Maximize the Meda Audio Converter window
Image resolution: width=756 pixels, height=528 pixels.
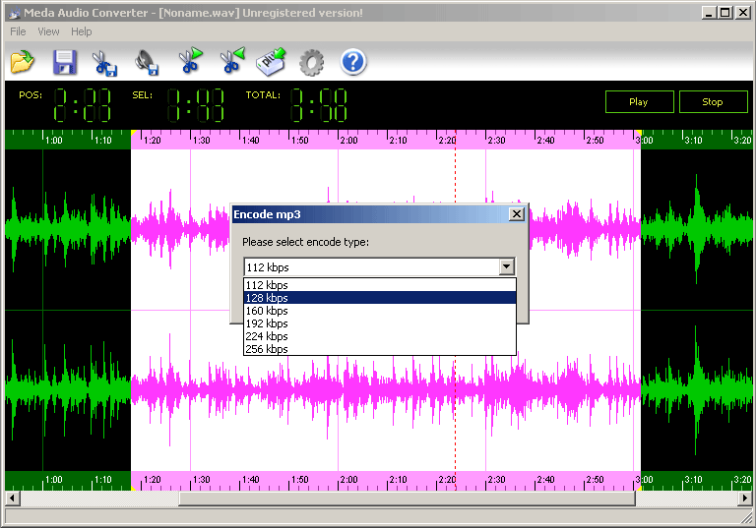724,13
